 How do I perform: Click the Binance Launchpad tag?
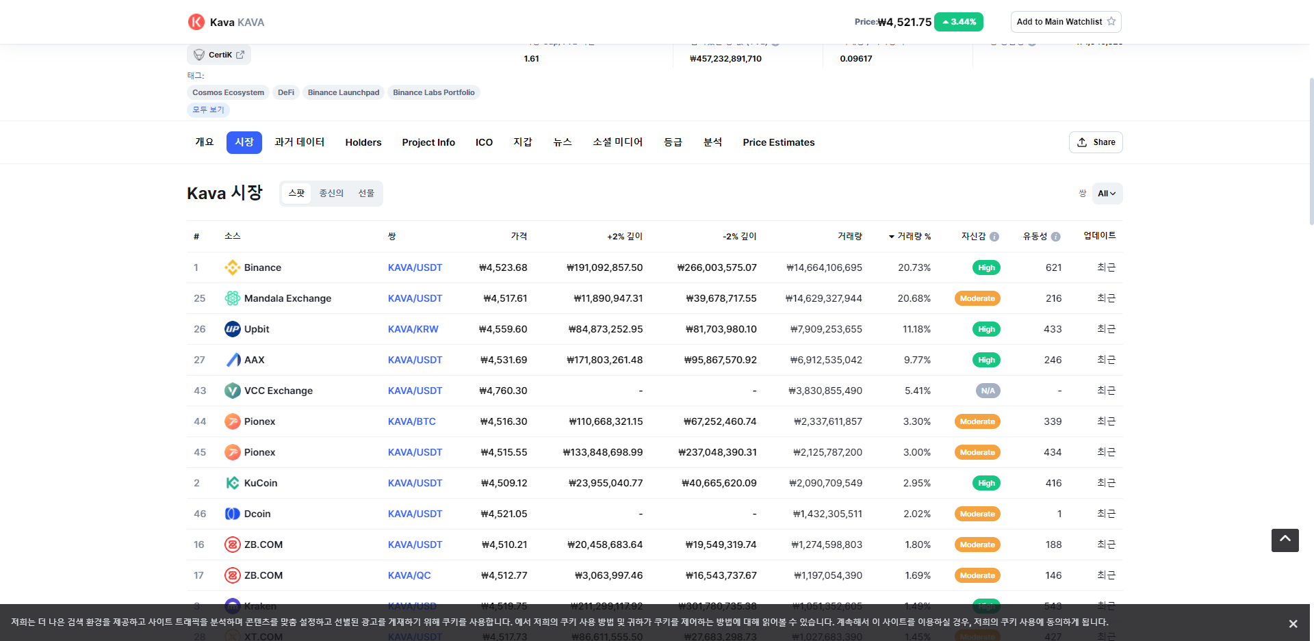(x=344, y=92)
